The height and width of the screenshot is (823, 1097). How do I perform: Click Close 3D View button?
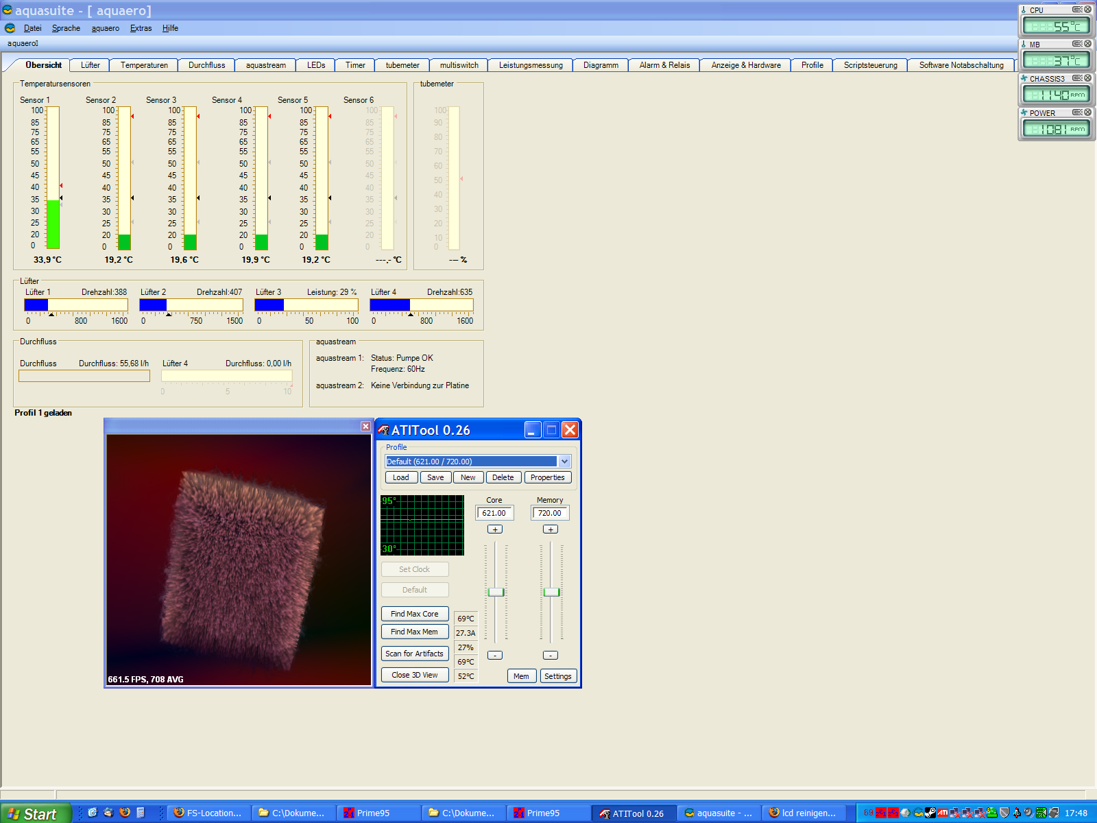pos(415,675)
